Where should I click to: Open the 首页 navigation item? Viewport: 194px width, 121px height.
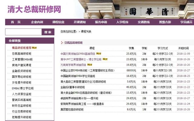click(16, 22)
